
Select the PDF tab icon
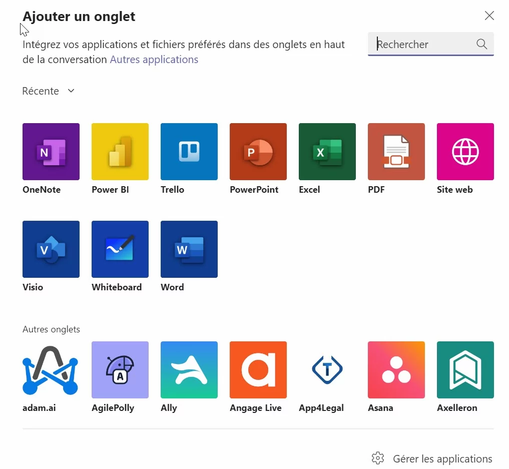(396, 152)
